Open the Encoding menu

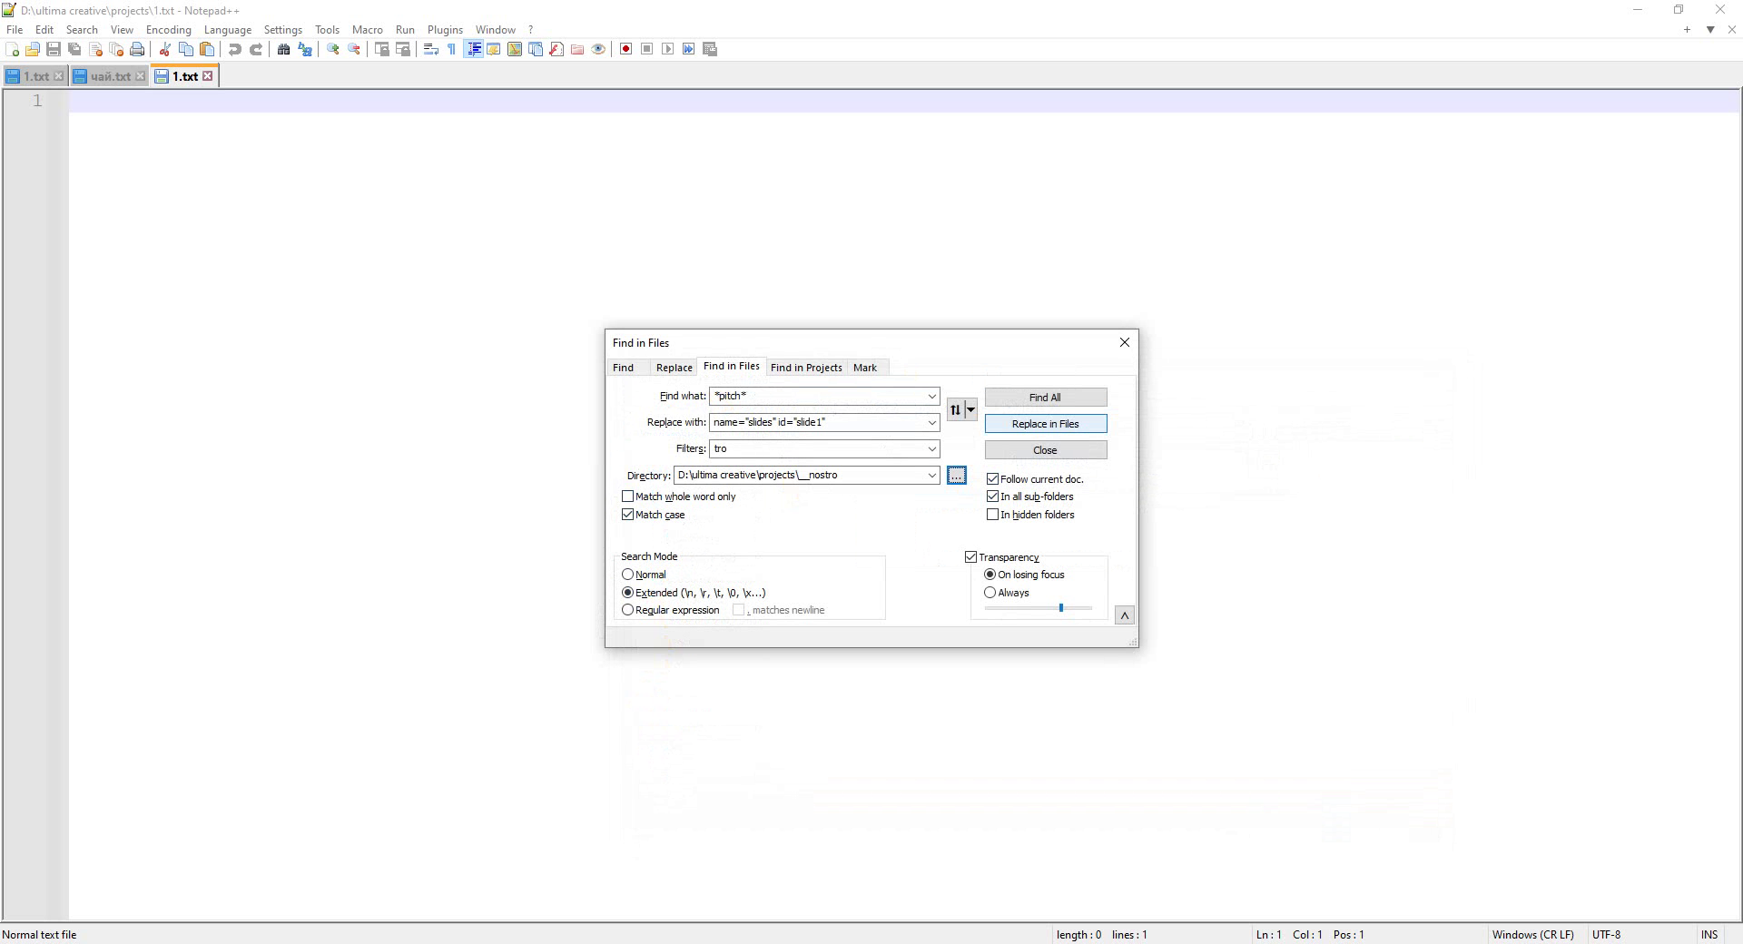click(169, 30)
